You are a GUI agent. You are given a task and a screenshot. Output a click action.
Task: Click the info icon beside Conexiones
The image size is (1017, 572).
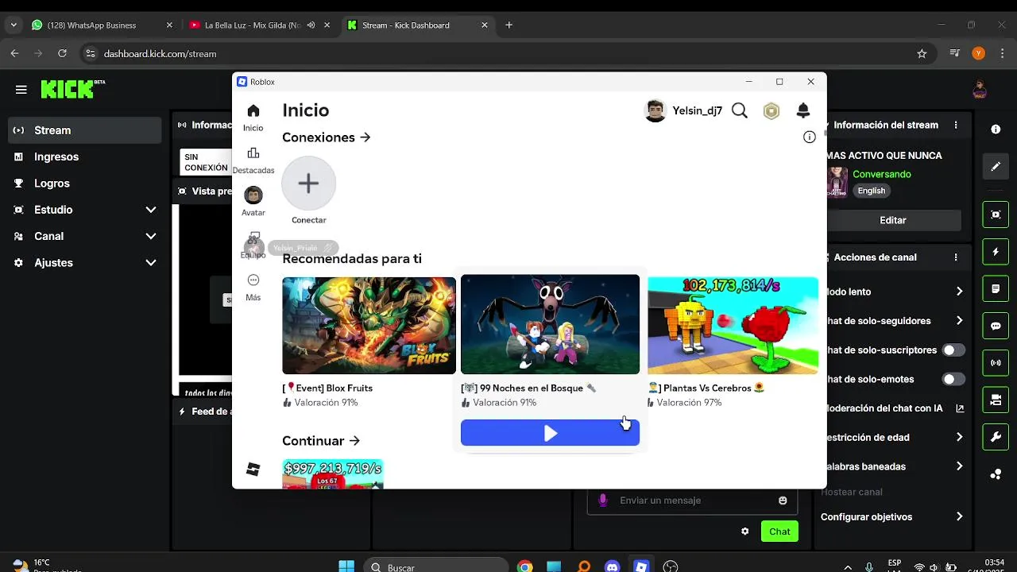[810, 137]
